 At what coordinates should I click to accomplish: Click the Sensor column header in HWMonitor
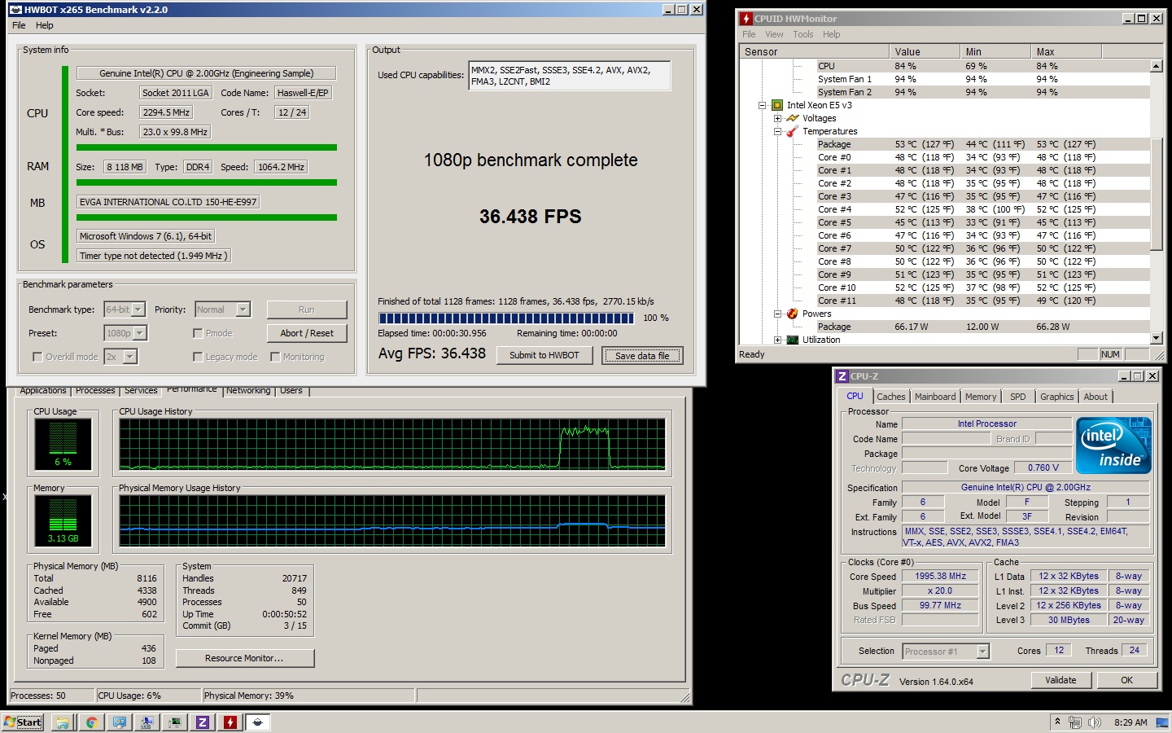814,51
